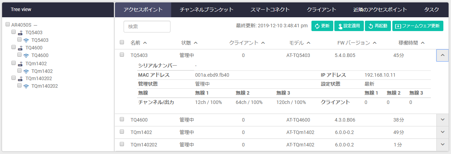The image size is (451, 154).
Task: Sort the table by クライアント column arrow
Action: 263,43
